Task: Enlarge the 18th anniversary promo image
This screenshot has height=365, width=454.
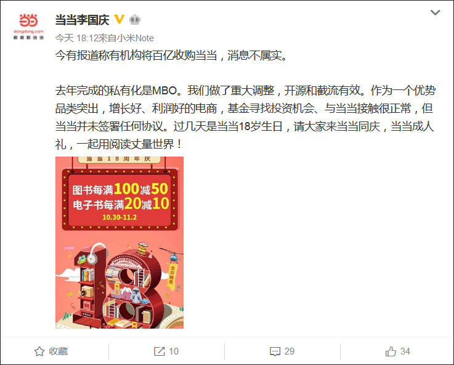Action: (120, 242)
